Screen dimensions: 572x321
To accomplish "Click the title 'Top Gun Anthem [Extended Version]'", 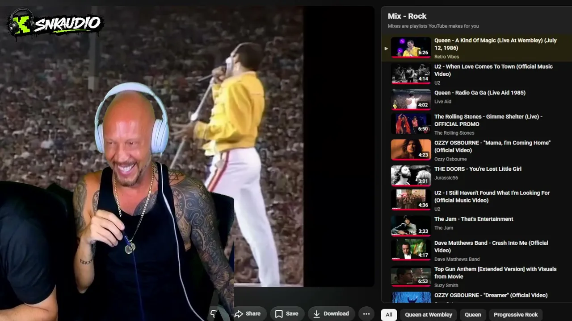I will pos(496,273).
